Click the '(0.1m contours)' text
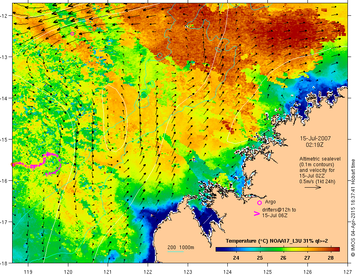 [x=317, y=165]
